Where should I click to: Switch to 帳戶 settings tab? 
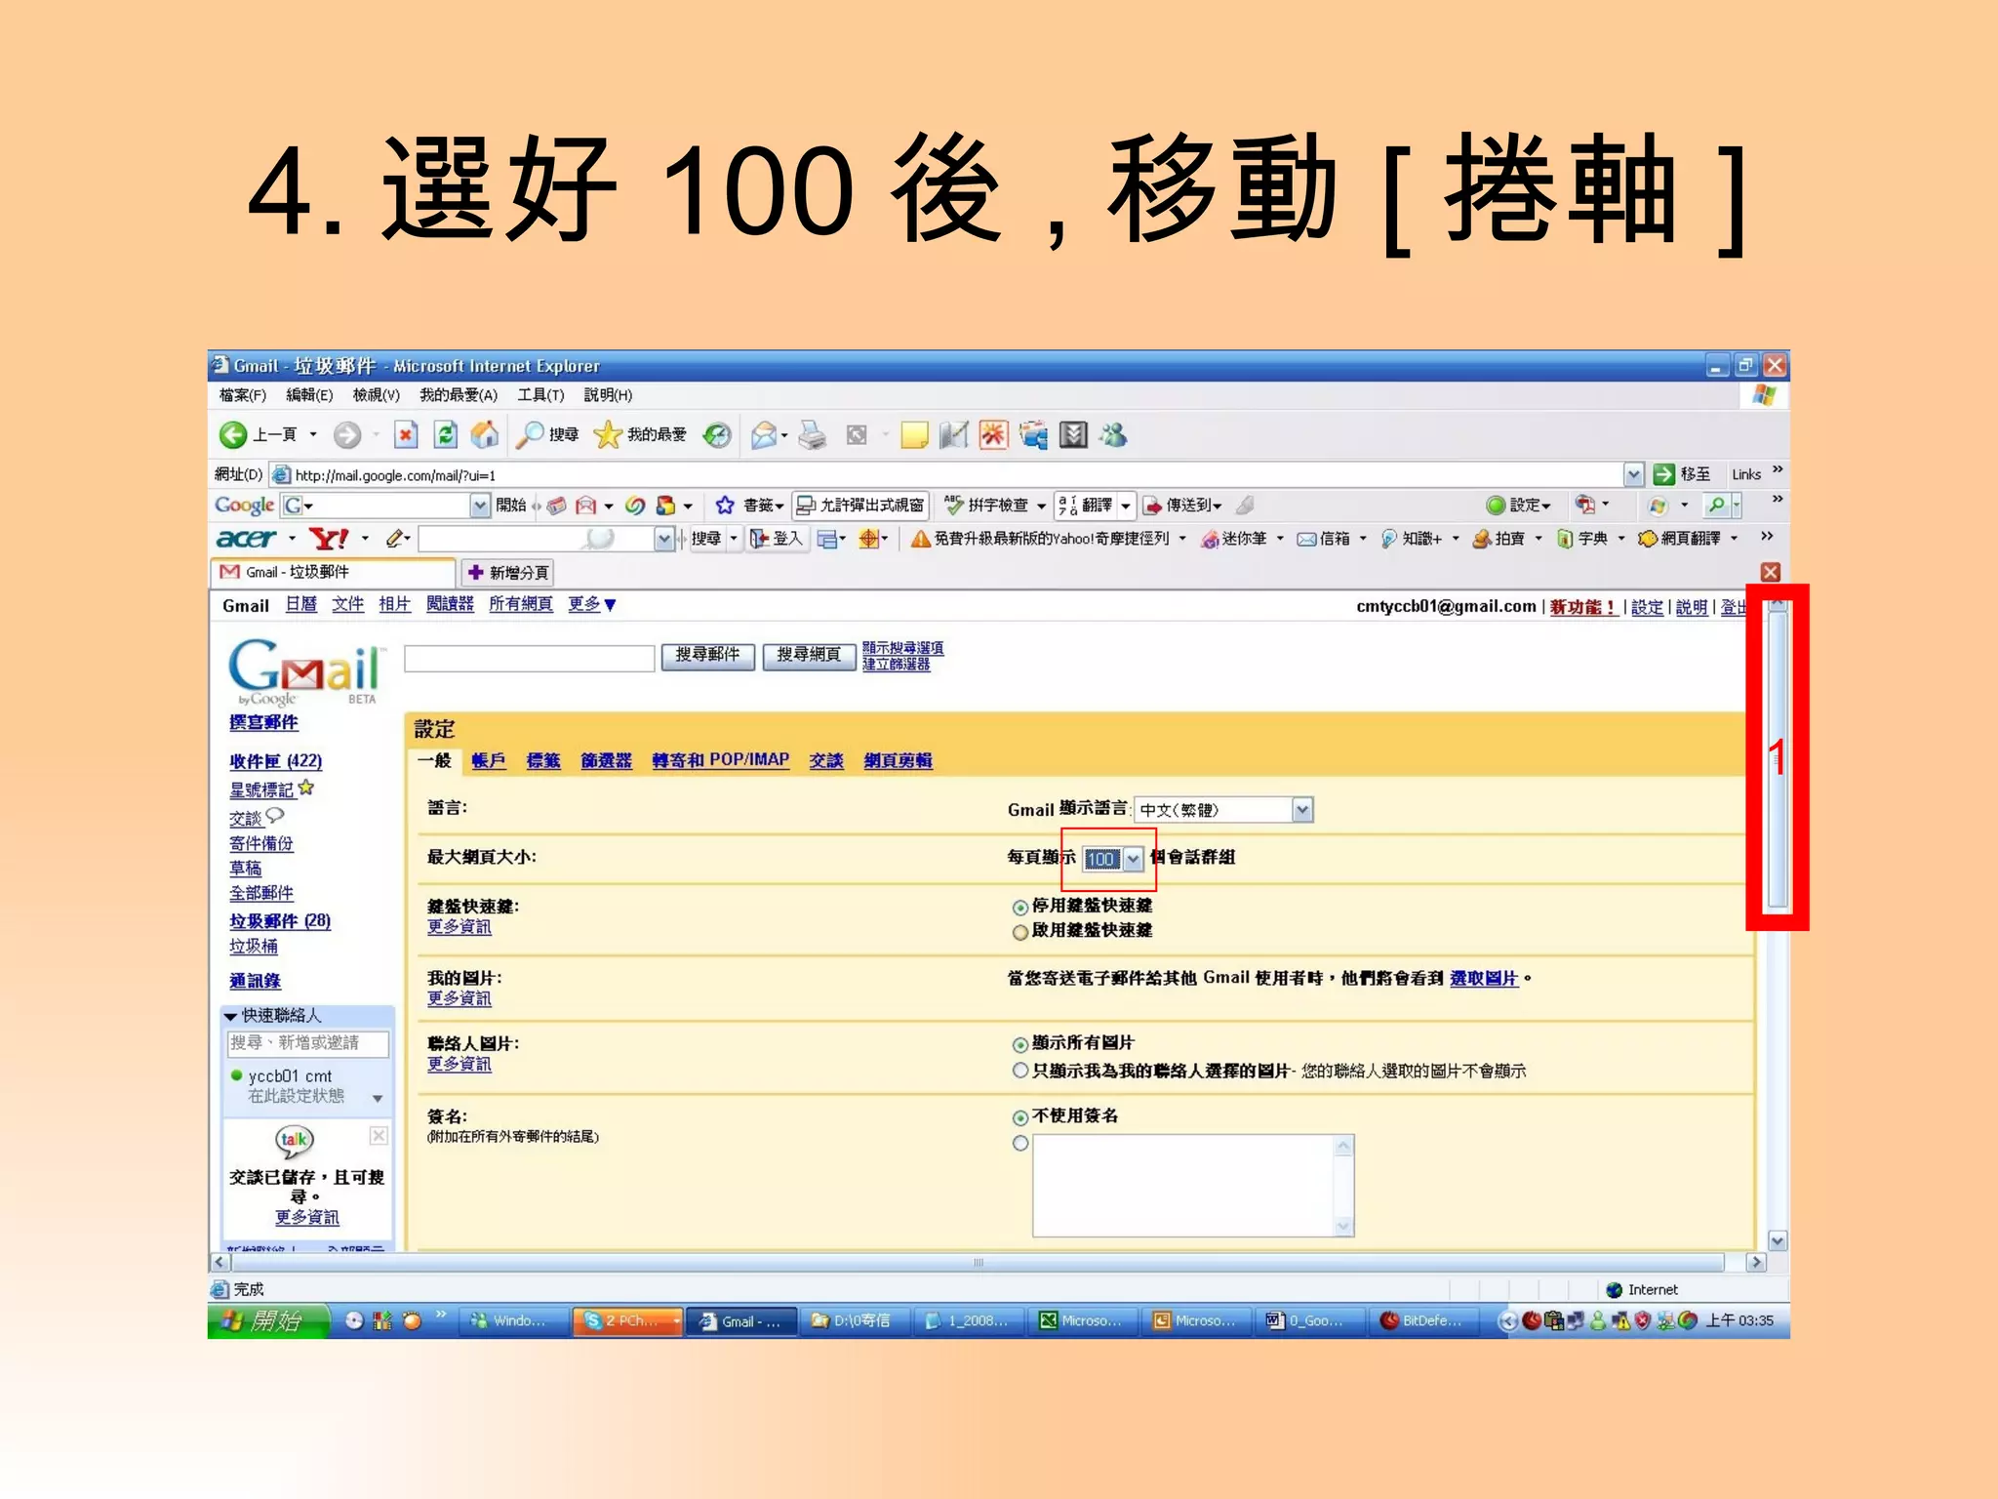489,761
